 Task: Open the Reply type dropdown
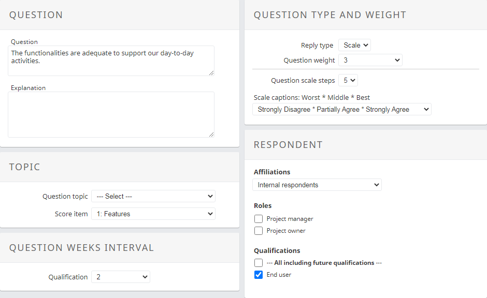[x=354, y=46]
